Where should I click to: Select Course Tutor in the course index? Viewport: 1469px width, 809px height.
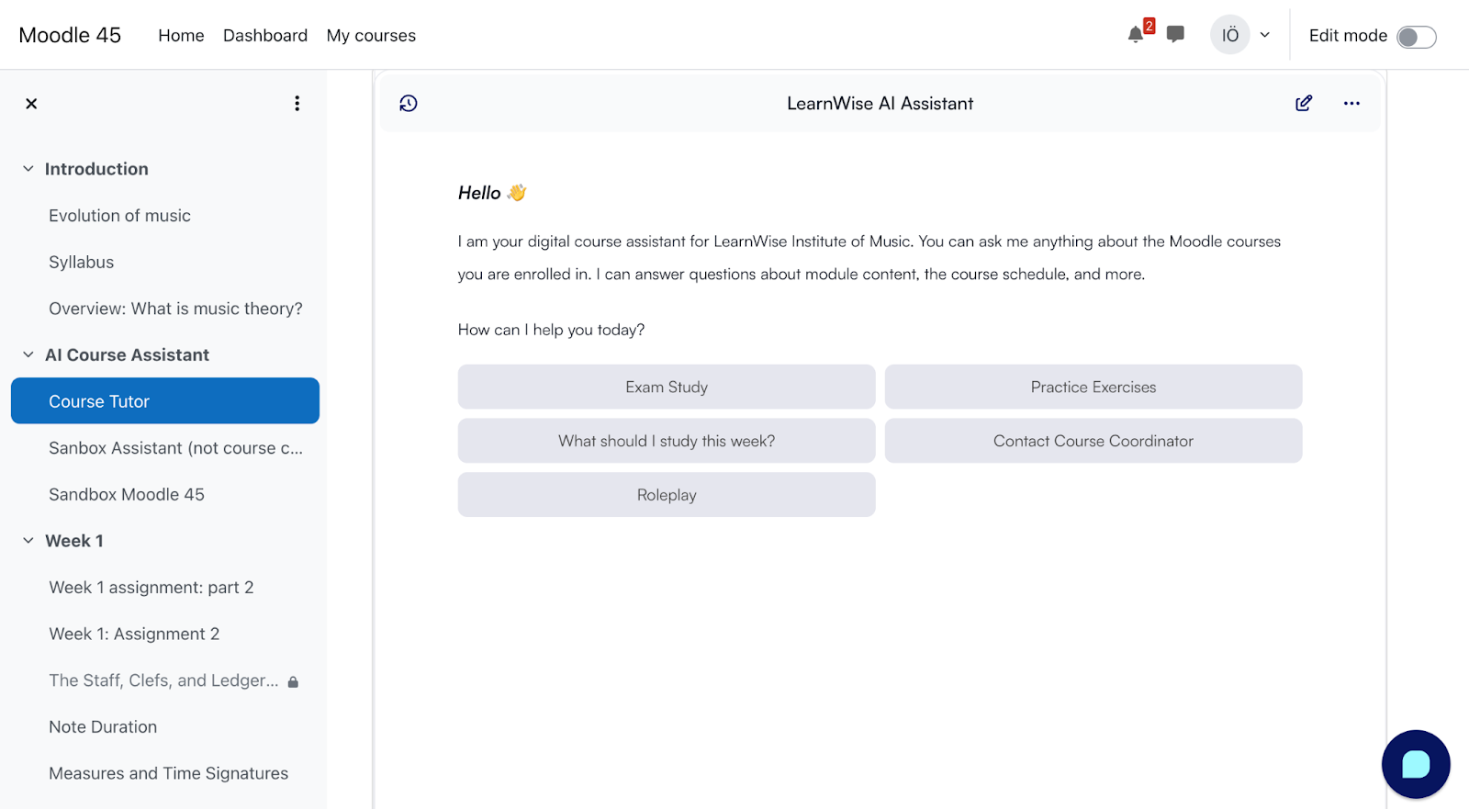165,401
